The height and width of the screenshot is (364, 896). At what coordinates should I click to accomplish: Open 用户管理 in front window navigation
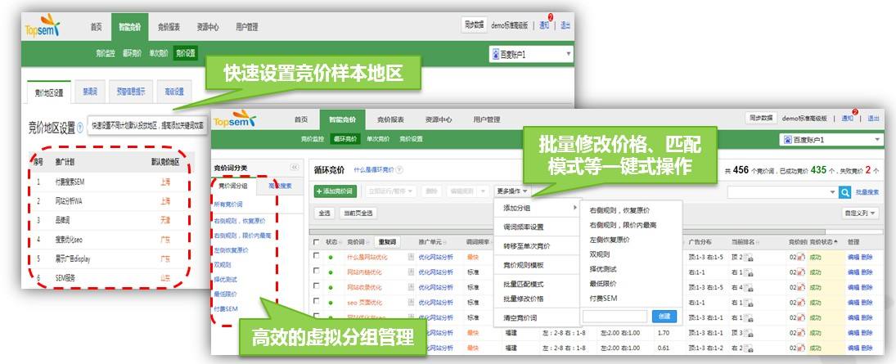[486, 119]
